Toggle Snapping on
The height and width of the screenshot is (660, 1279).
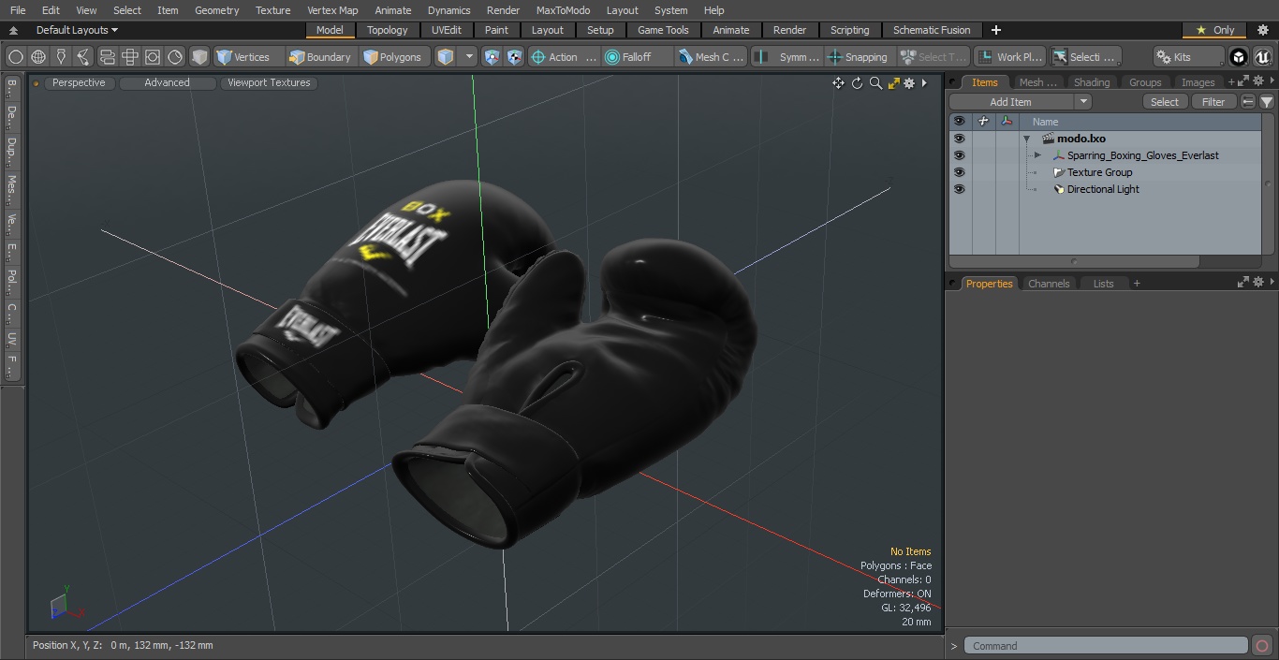click(x=859, y=57)
